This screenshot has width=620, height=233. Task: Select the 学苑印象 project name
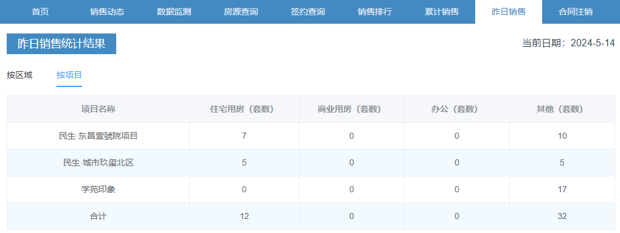(x=98, y=189)
